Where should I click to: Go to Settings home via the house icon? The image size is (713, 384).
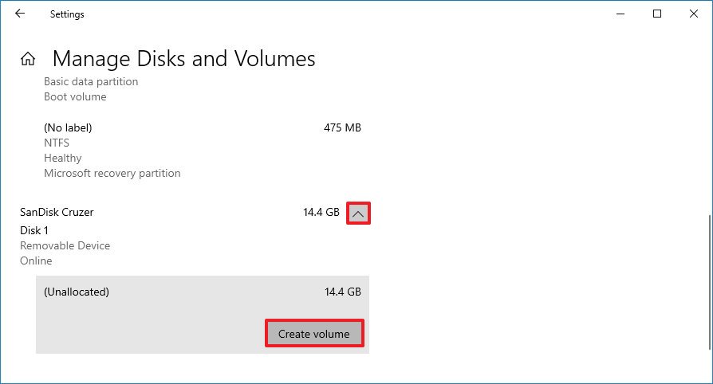point(28,59)
